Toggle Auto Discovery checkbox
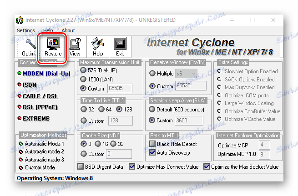The height and width of the screenshot is (196, 298). point(152,152)
